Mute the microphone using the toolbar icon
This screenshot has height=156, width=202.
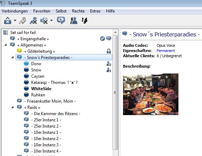point(33,20)
